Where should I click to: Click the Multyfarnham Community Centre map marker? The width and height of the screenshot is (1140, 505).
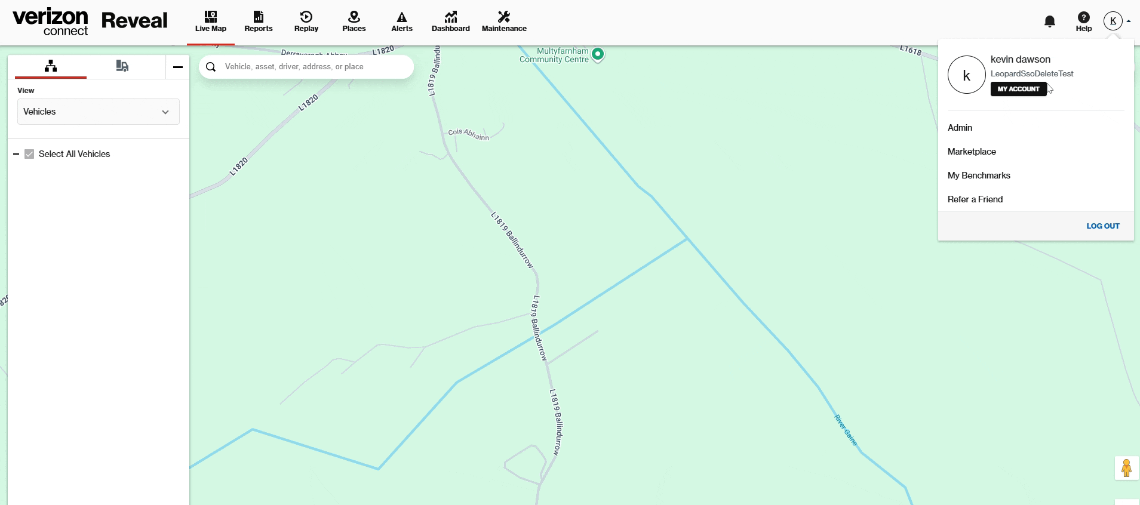coord(598,54)
